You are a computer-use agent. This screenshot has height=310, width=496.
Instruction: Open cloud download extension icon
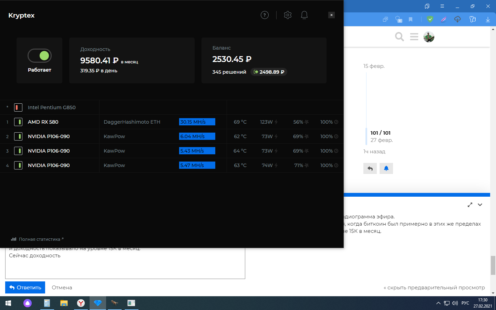pyautogui.click(x=457, y=19)
